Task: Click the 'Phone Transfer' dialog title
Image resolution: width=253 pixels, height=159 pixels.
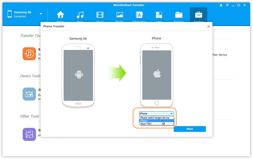Action: point(54,26)
